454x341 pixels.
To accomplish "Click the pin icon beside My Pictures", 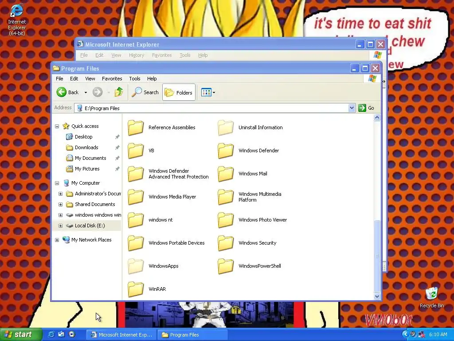I will [x=117, y=169].
